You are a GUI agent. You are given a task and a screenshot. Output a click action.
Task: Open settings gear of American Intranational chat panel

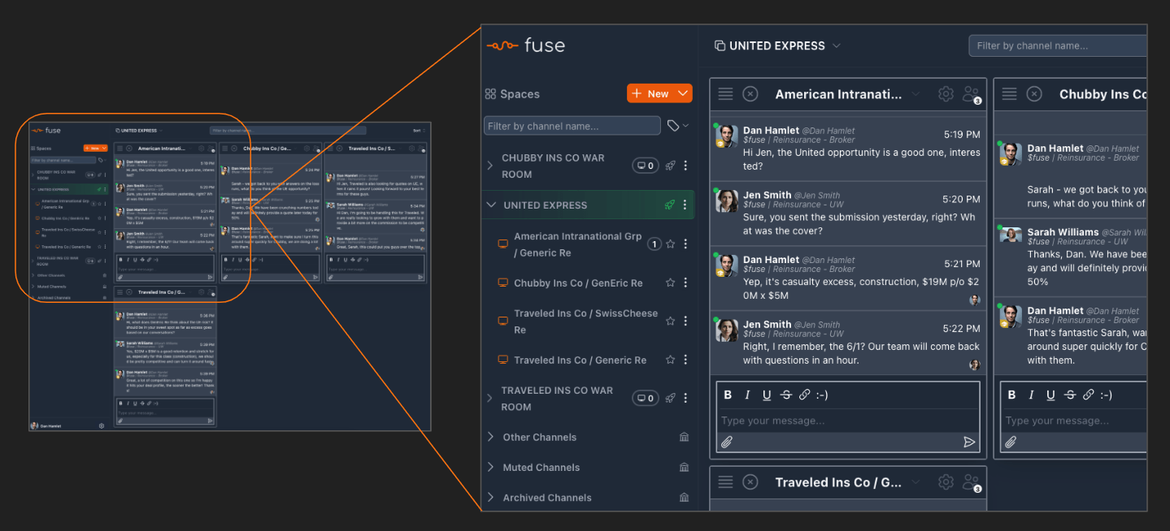946,94
